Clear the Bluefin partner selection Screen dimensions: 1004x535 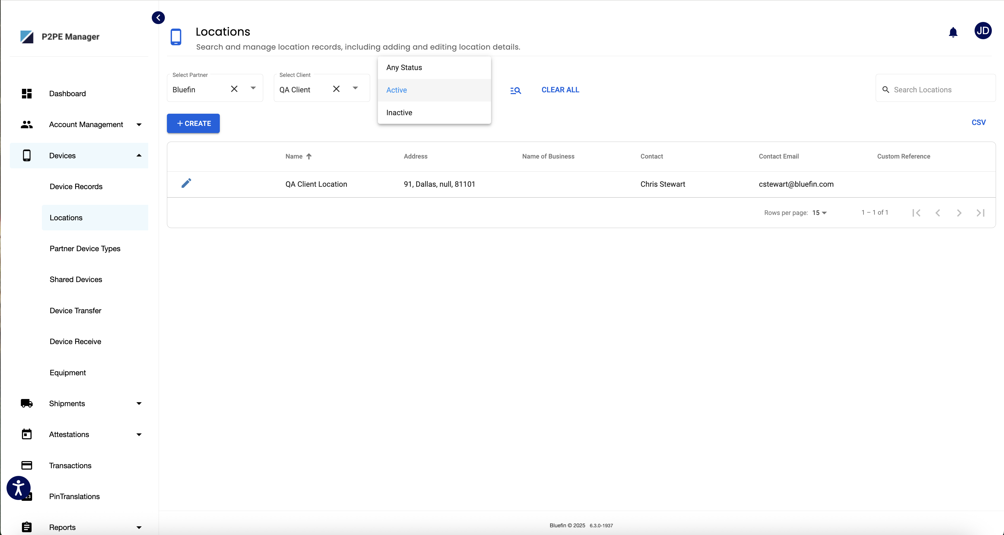(x=234, y=89)
